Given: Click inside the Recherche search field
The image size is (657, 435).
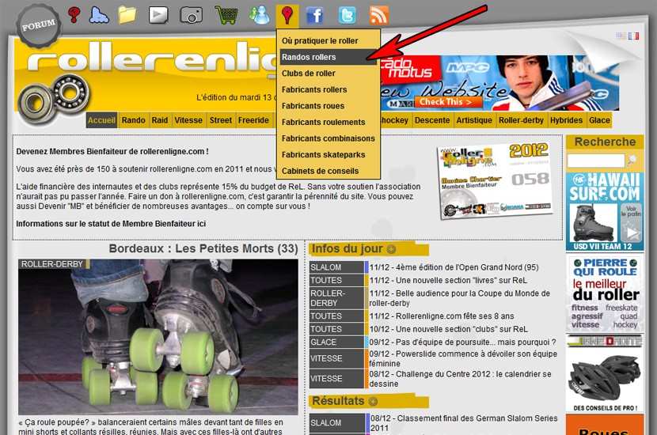Looking at the screenshot, I should coord(595,161).
